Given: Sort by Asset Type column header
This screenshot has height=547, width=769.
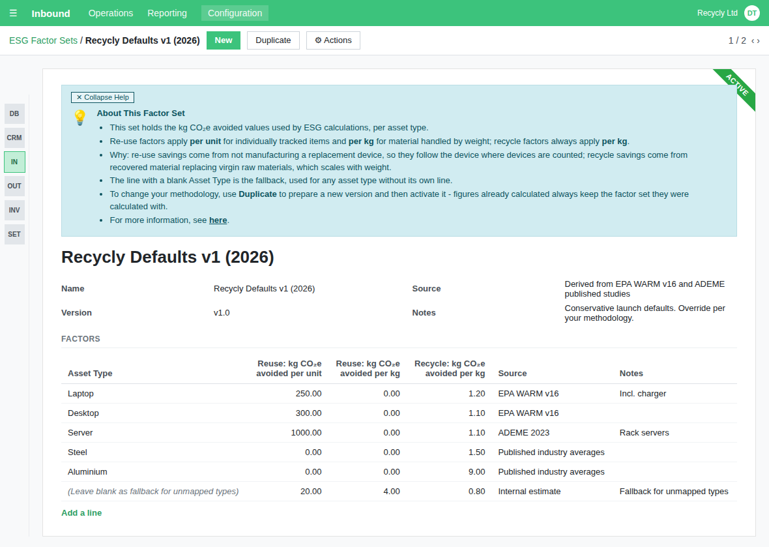Looking at the screenshot, I should [x=90, y=374].
